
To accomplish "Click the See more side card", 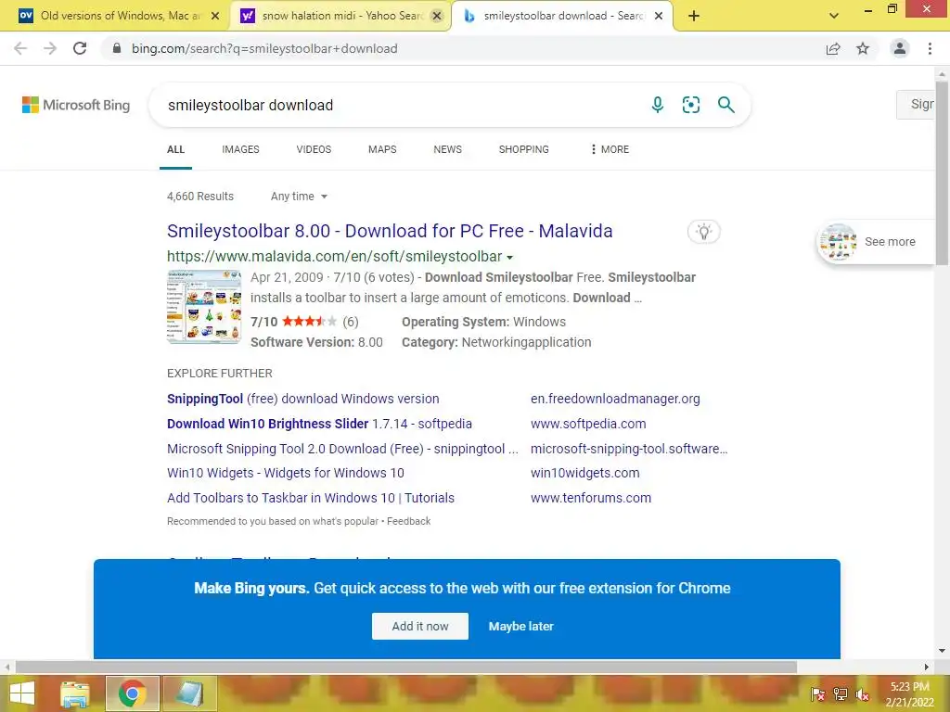I will point(876,242).
